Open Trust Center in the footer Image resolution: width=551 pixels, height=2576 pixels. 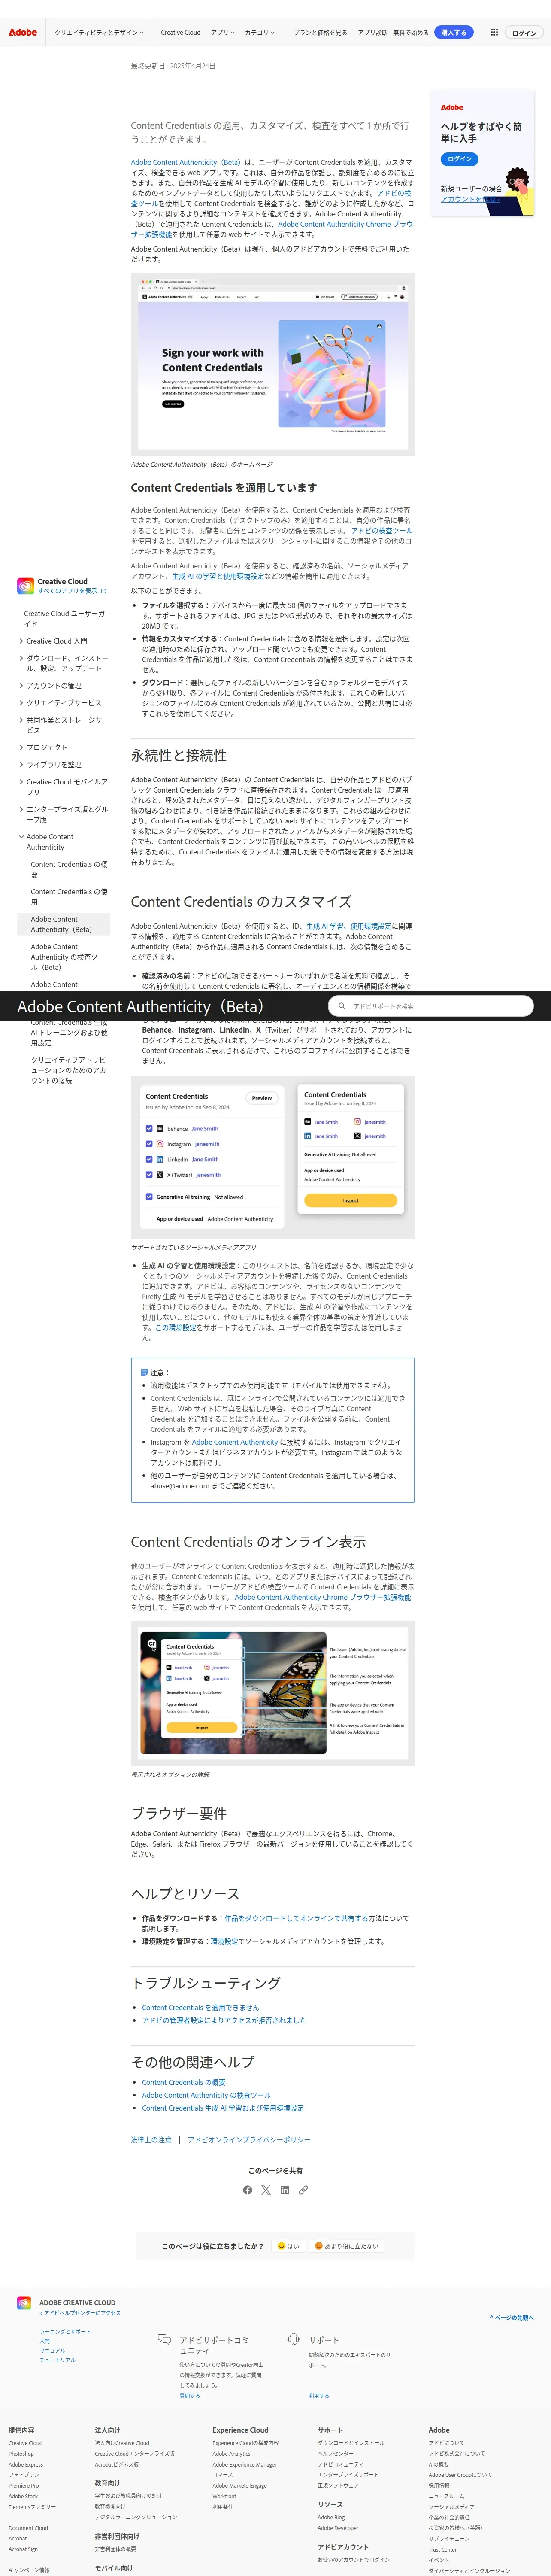tap(442, 2550)
